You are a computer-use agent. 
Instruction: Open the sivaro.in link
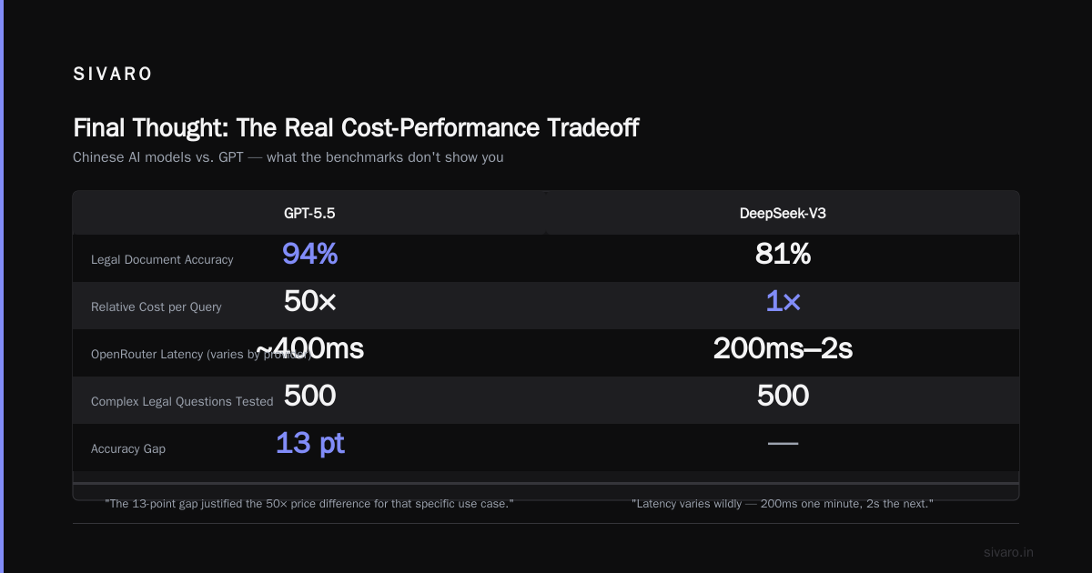pyautogui.click(x=1008, y=552)
